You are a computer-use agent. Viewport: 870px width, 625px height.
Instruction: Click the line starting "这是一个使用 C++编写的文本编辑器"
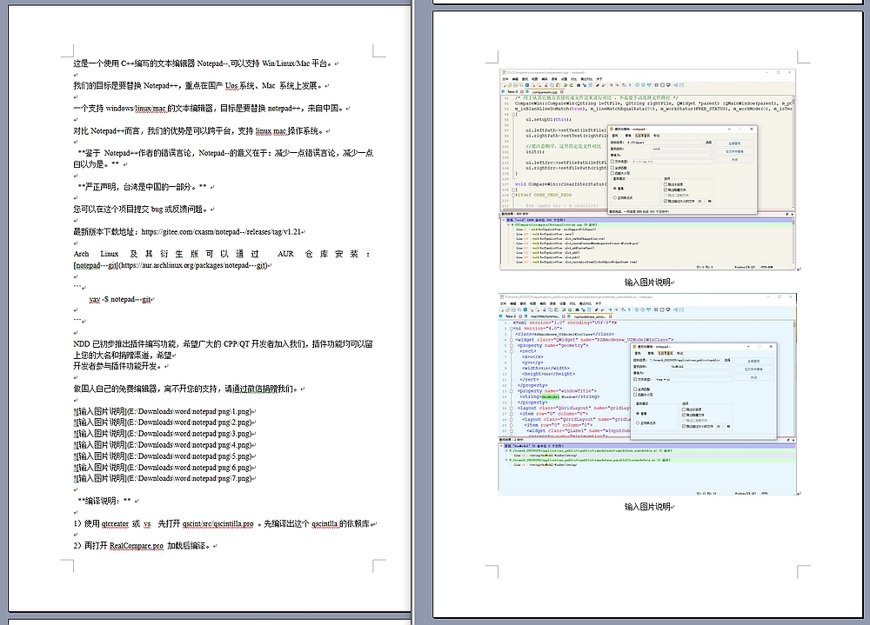point(204,63)
